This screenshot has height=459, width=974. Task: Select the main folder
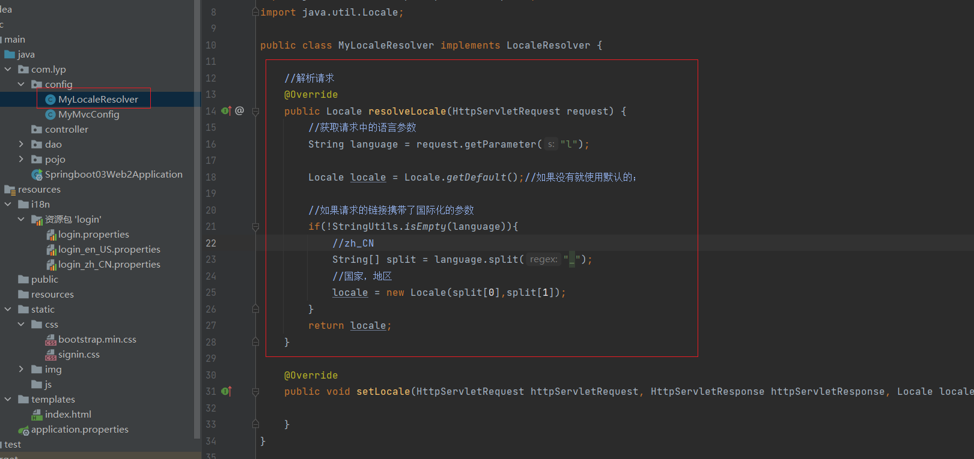pos(14,40)
